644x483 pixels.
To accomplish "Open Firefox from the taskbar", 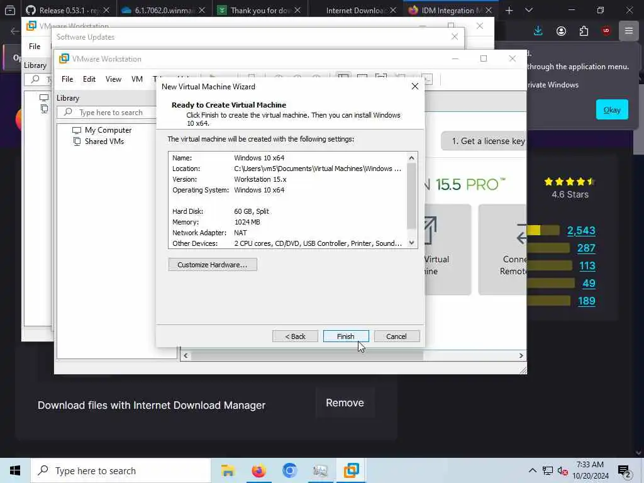I will 258,470.
